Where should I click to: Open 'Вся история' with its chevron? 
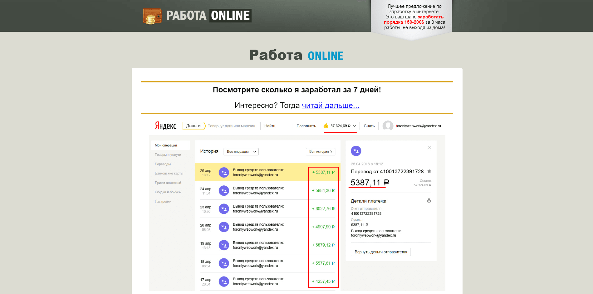point(320,151)
